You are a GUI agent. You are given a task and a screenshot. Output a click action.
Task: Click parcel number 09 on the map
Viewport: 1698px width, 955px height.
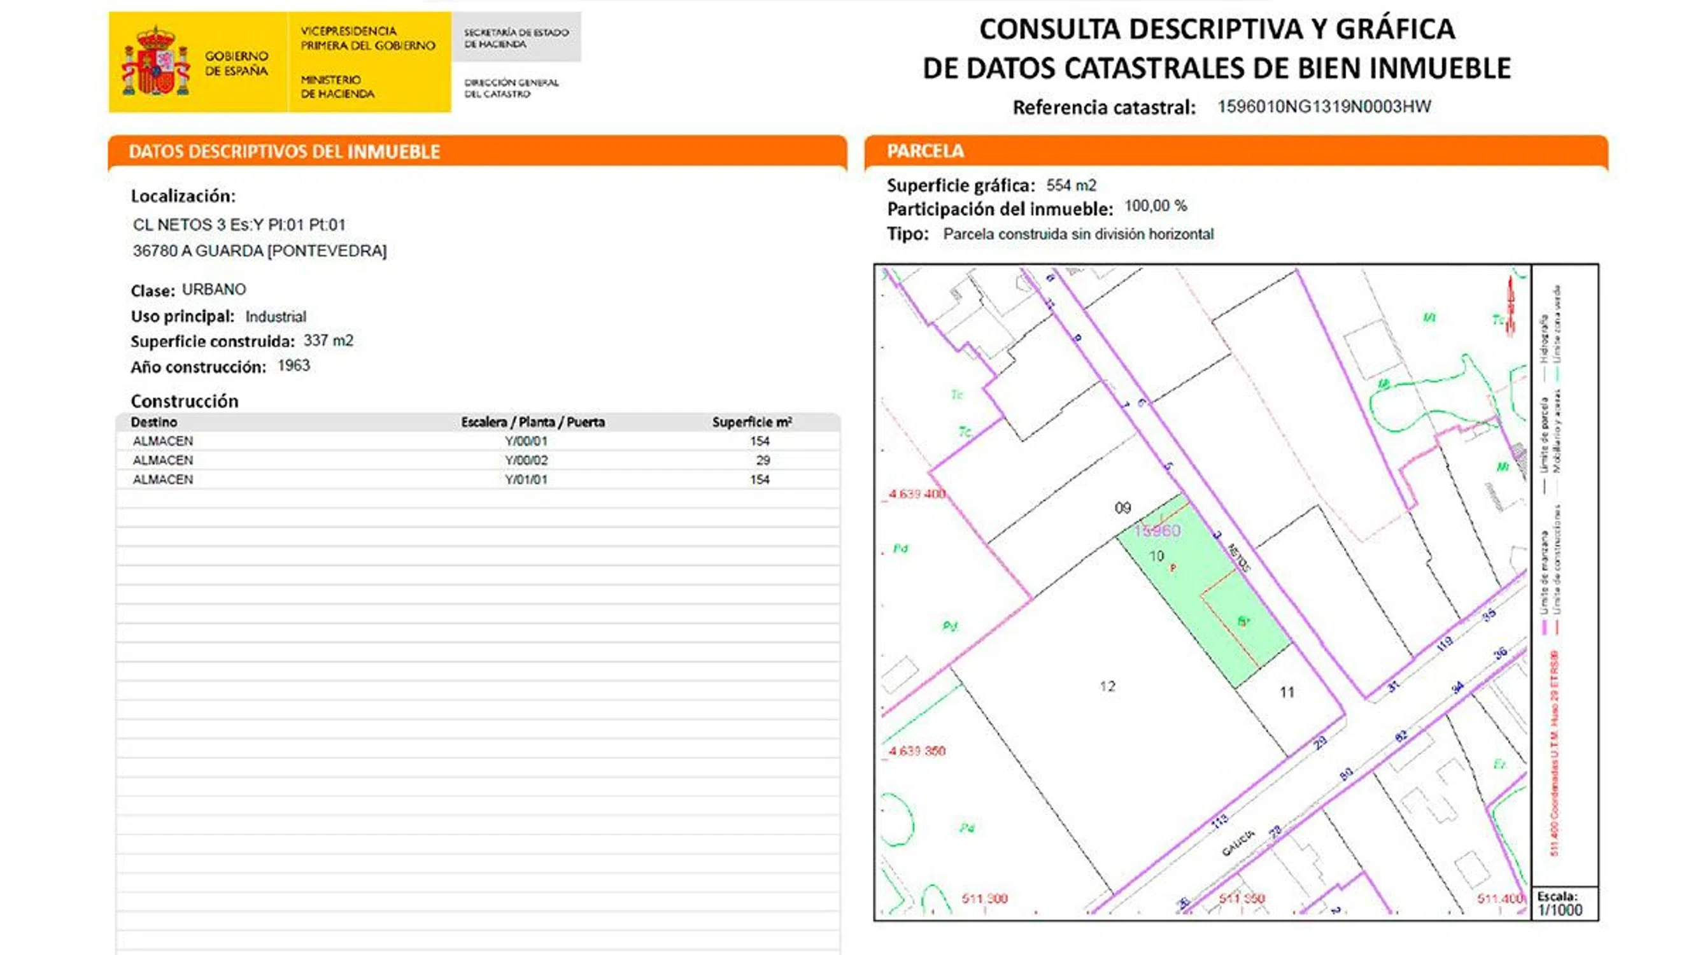(1122, 507)
